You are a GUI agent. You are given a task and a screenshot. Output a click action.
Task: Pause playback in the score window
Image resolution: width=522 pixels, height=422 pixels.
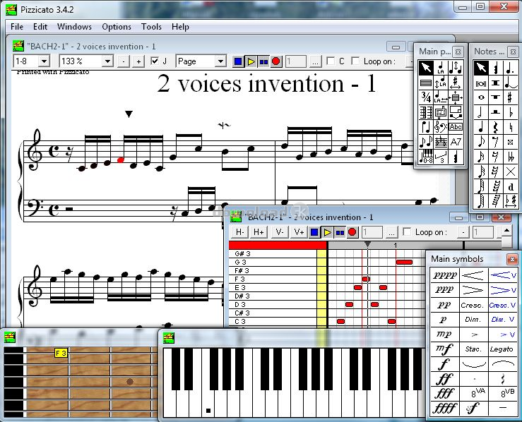click(x=263, y=61)
